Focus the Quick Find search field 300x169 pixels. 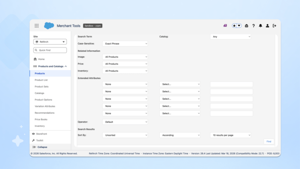coord(50,50)
